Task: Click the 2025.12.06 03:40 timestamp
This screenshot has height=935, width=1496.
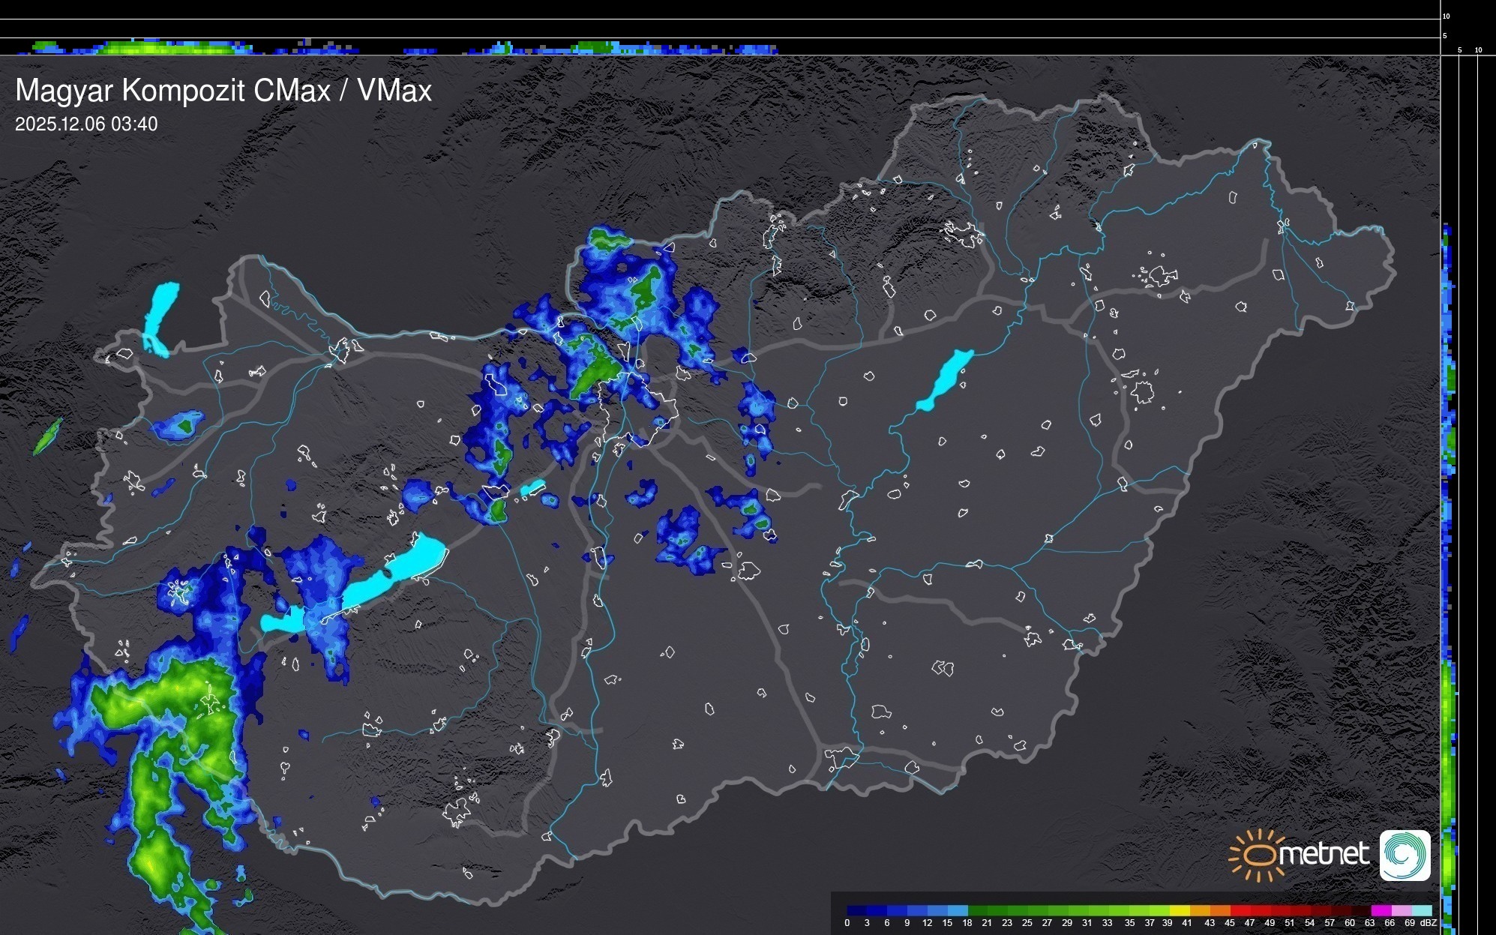Action: tap(86, 124)
